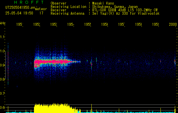Image resolution: width=178 pixels, height=113 pixels.
Task: Select the filename UT2505041950.pn text
Action: pyautogui.click(x=20, y=7)
